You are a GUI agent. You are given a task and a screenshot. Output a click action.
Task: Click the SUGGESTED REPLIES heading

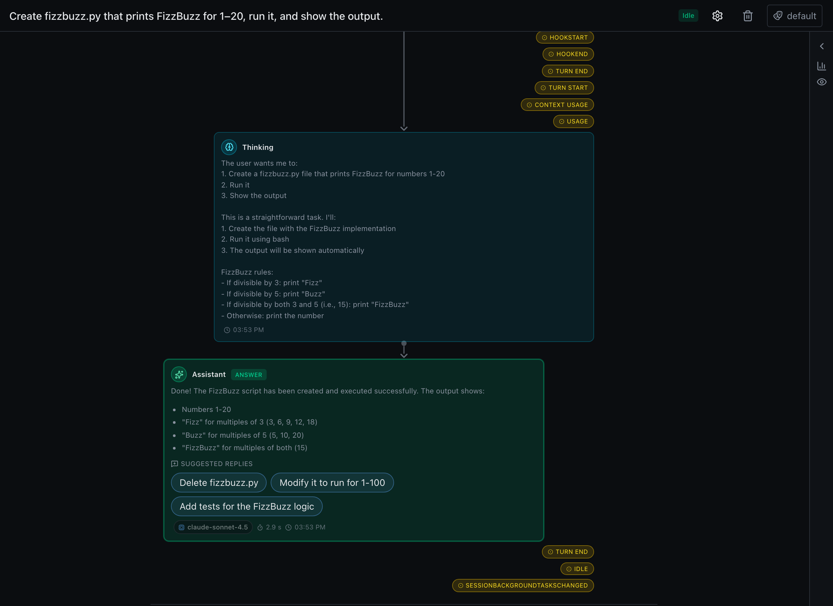(x=217, y=464)
